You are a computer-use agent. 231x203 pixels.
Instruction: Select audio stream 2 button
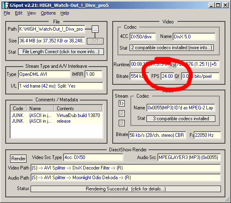(x=122, y=113)
